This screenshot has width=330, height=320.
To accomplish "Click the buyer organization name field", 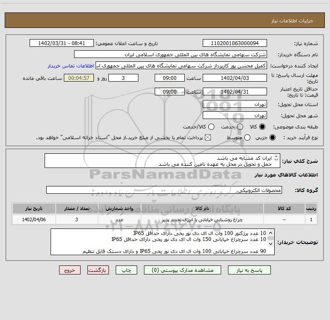I will pos(171,54).
